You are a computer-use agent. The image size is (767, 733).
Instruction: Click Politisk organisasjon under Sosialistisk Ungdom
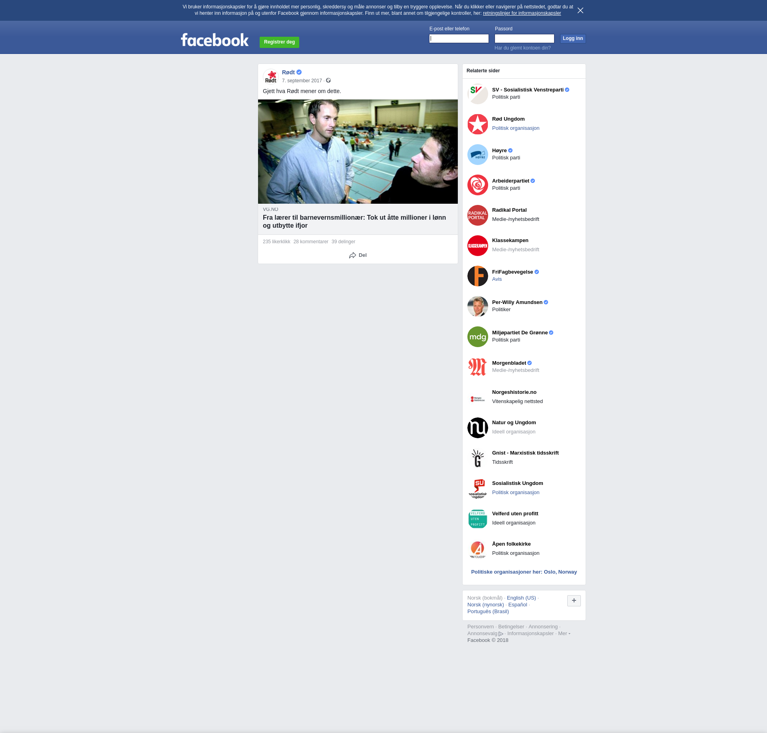516,493
